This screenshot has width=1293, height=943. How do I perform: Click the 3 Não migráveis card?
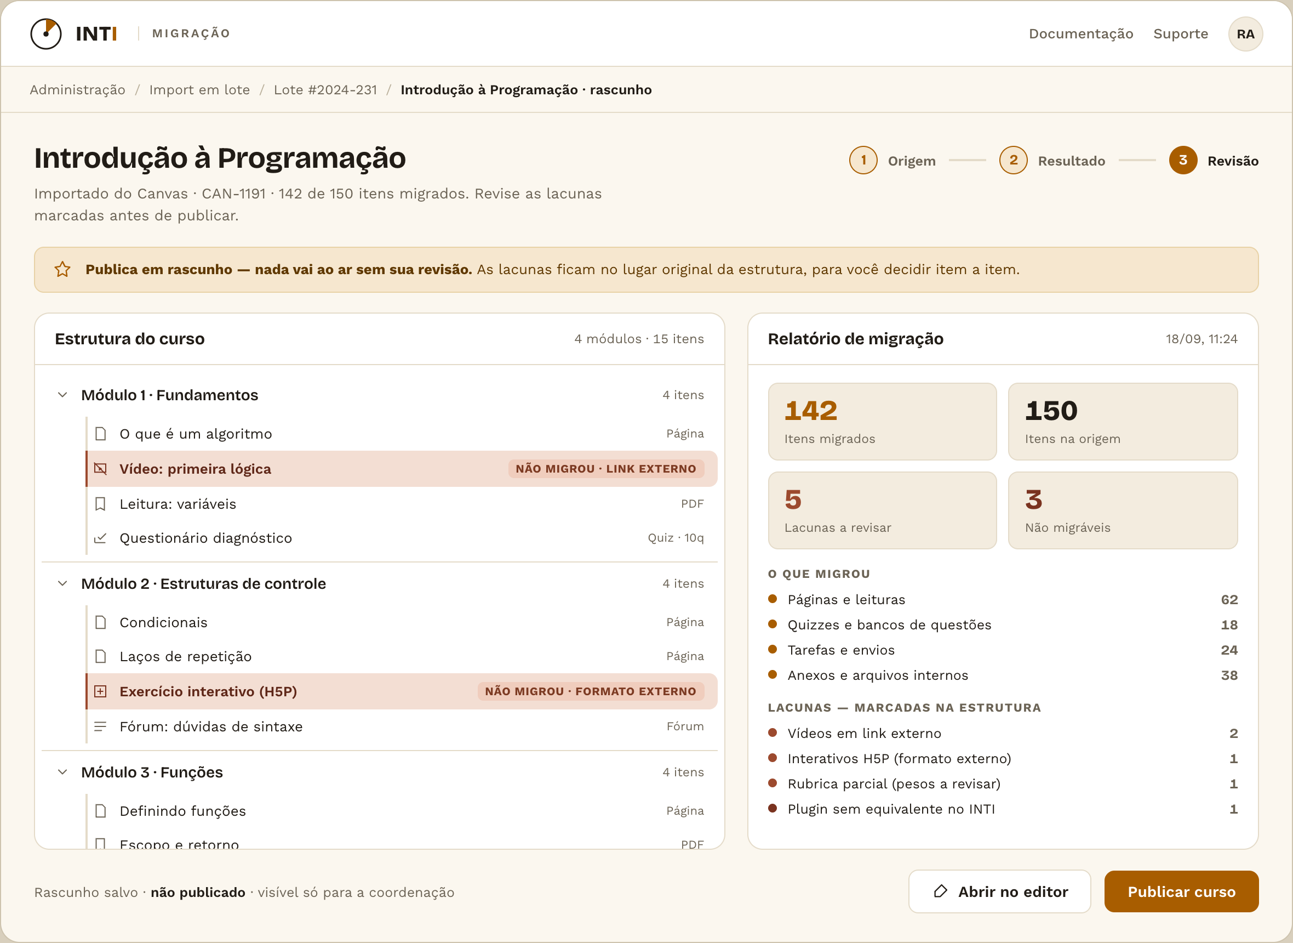pyautogui.click(x=1123, y=510)
